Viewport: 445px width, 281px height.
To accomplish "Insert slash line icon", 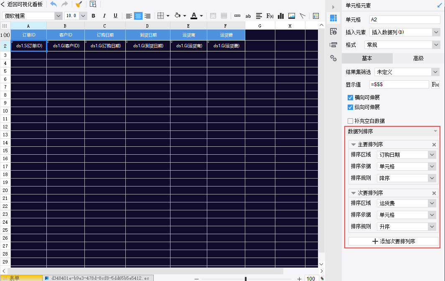I will pos(303,16).
